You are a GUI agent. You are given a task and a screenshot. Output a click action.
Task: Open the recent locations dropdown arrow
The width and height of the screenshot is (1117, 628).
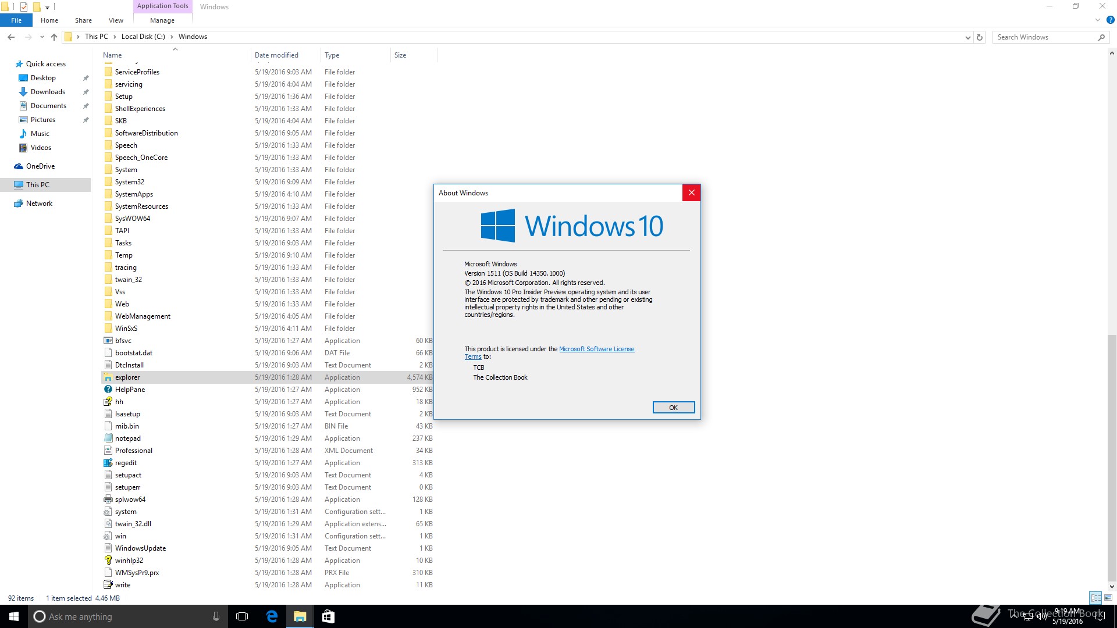click(x=42, y=37)
